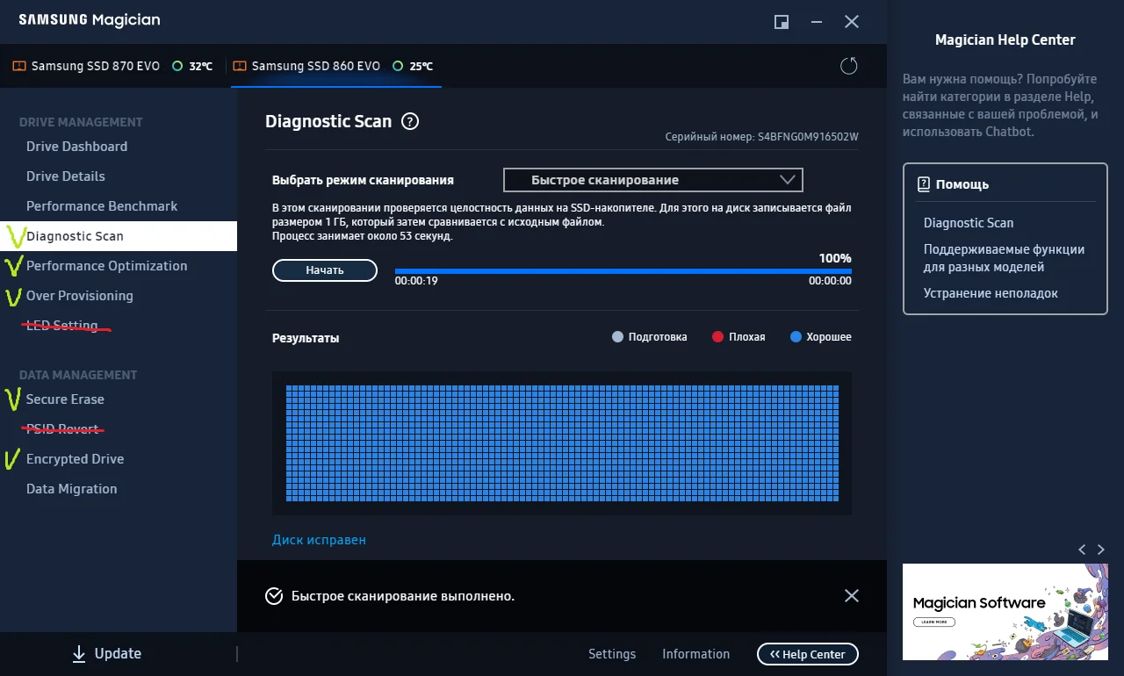This screenshot has width=1124, height=676.
Task: Click the 25°C temperature reading
Action: pos(421,66)
